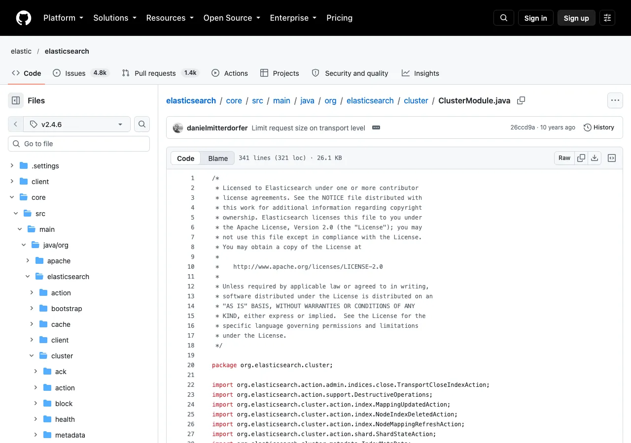Open the Projects tab
Image resolution: width=631 pixels, height=443 pixels.
pos(280,73)
